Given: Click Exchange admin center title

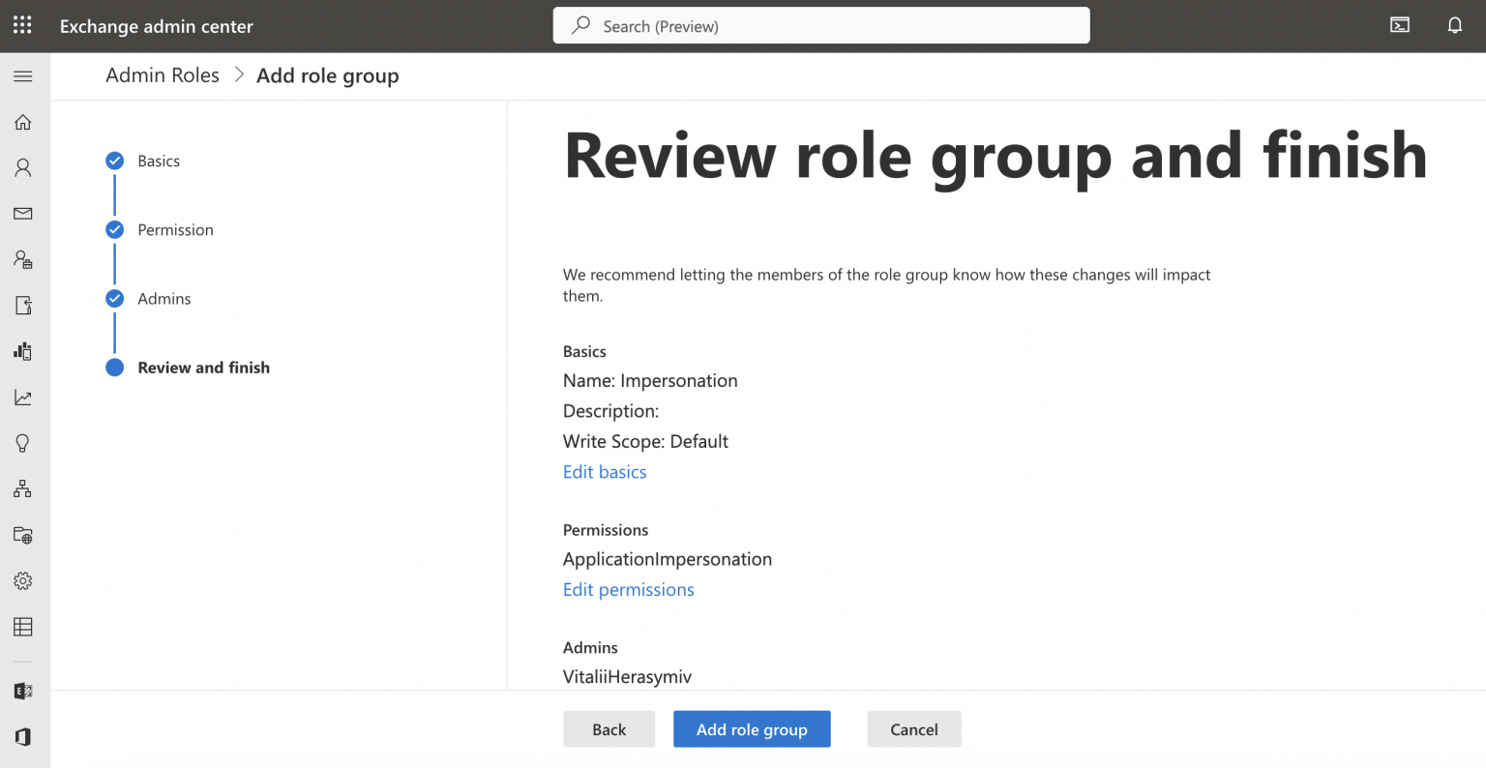Looking at the screenshot, I should point(157,26).
